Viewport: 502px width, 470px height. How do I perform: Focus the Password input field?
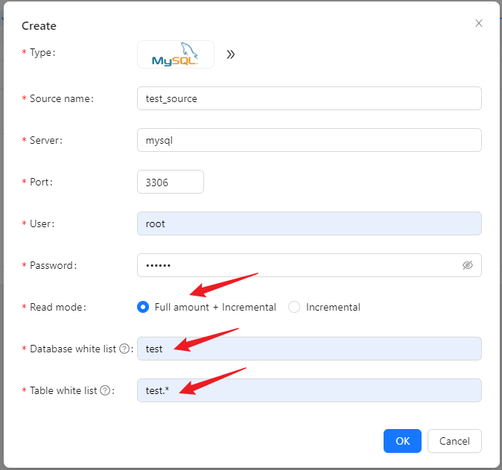(298, 265)
